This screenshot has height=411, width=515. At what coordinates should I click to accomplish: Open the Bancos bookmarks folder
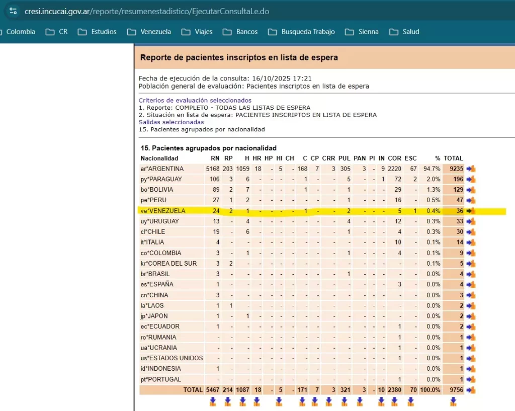(x=240, y=32)
